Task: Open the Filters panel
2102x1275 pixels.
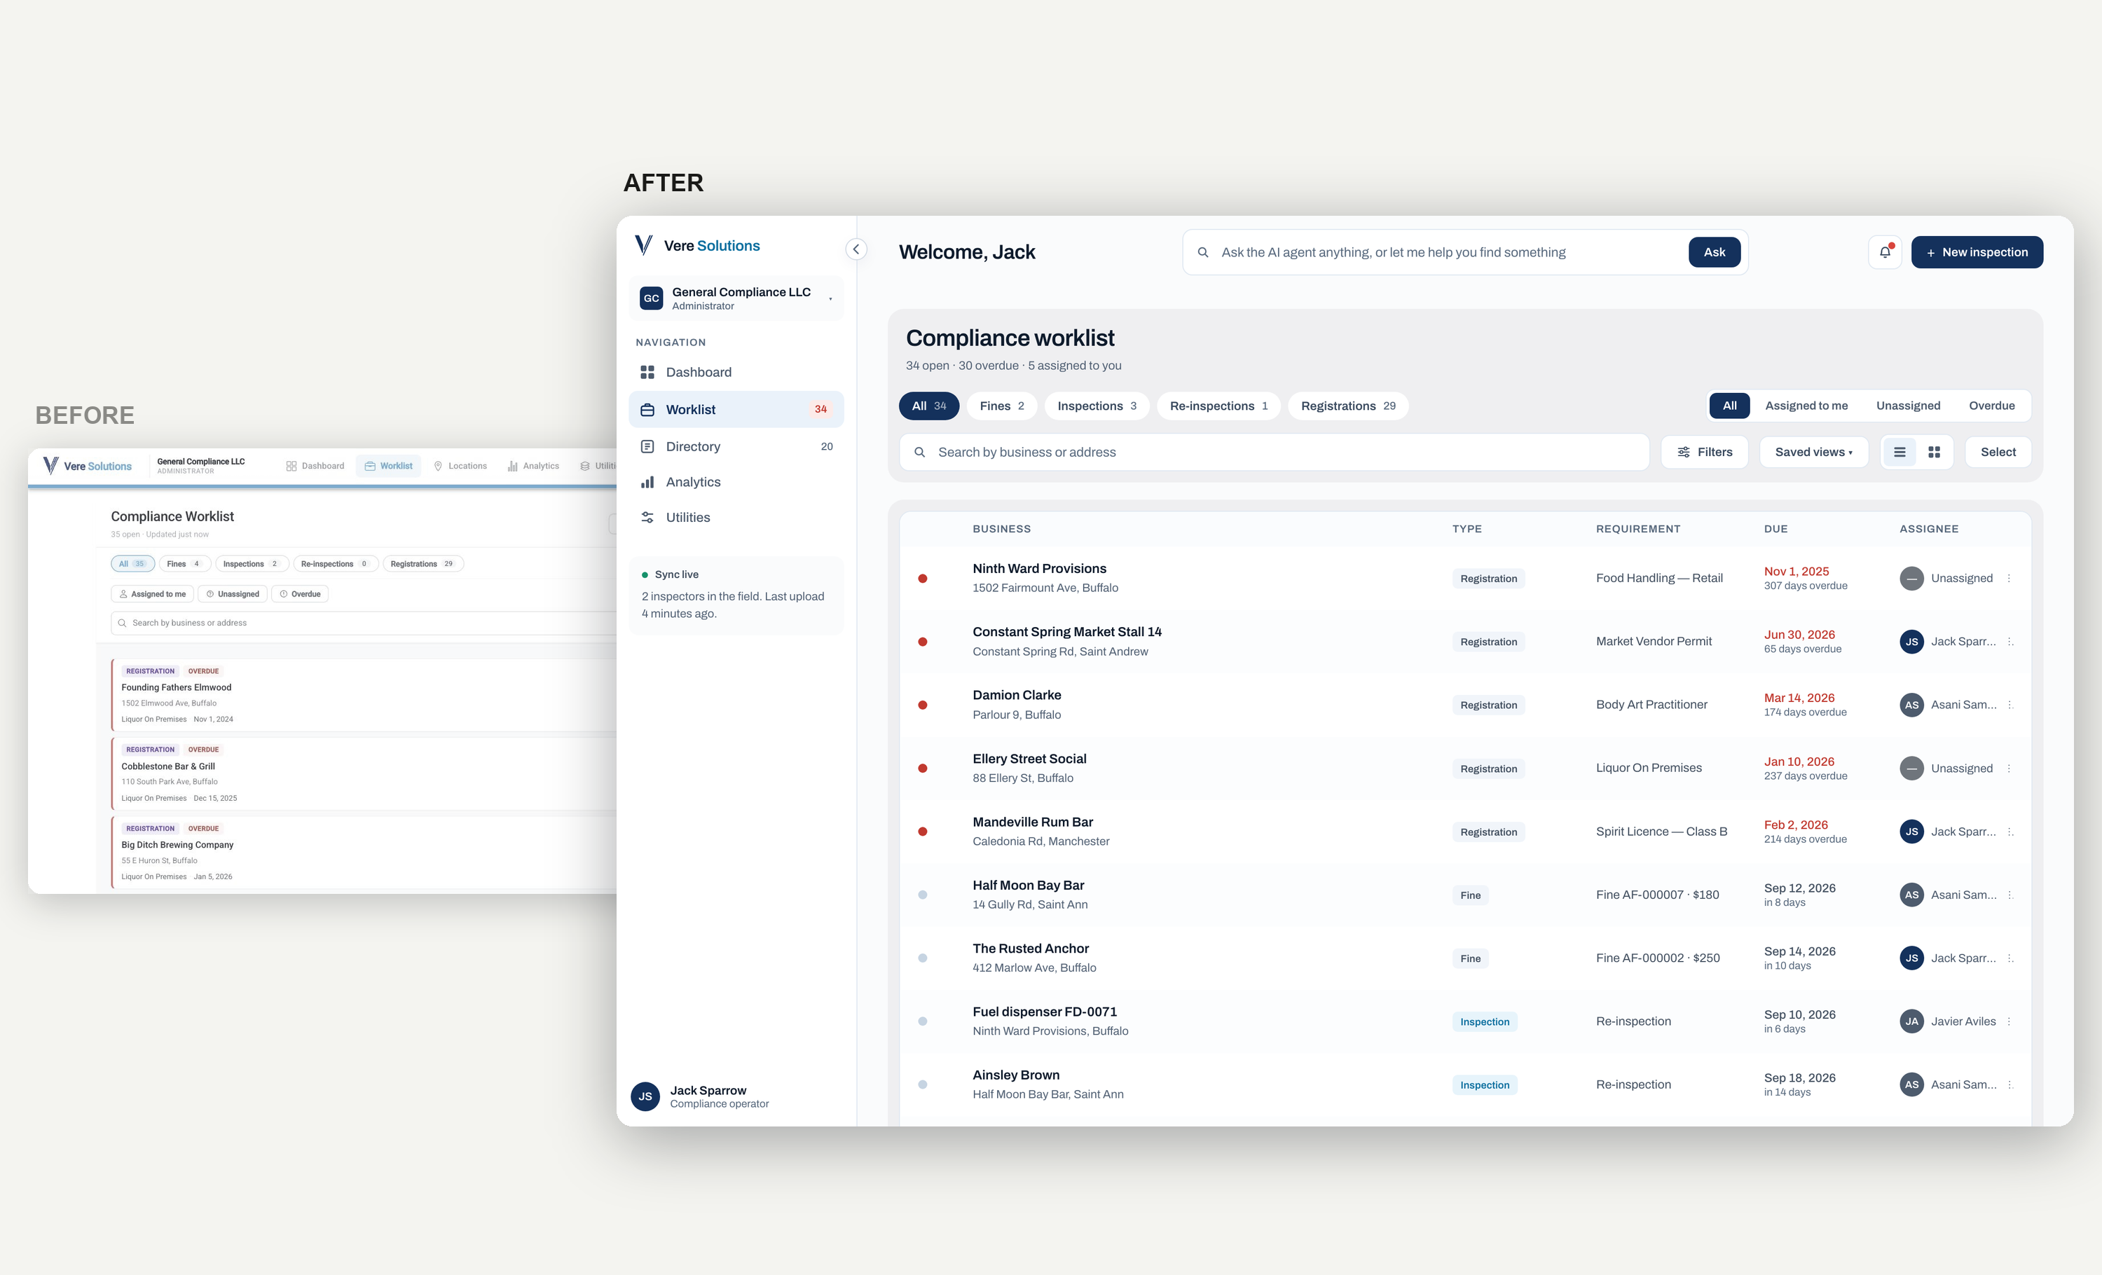Action: 1705,452
